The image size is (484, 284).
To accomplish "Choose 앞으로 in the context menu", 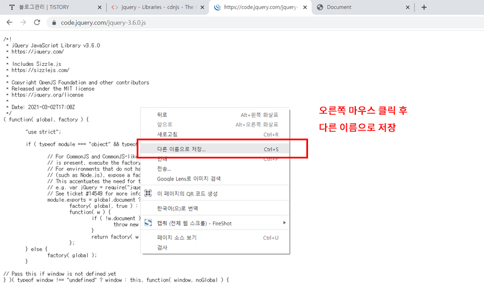I will pyautogui.click(x=215, y=124).
